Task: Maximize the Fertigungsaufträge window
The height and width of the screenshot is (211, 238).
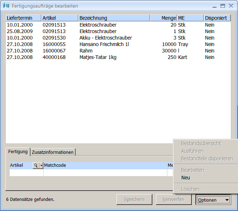Action: point(223,6)
